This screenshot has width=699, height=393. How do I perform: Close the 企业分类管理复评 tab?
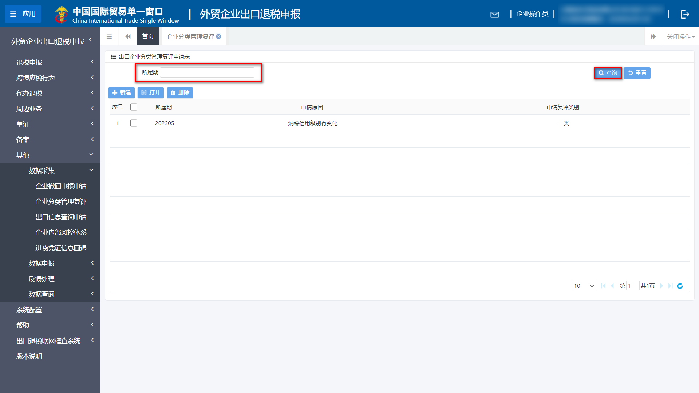tap(219, 36)
